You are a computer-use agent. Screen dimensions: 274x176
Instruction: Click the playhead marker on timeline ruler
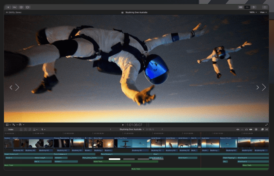point(201,133)
